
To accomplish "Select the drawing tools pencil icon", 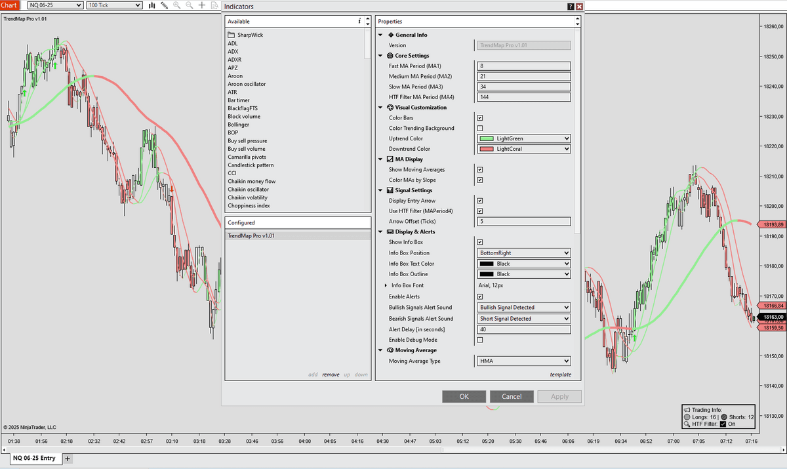I will [164, 5].
